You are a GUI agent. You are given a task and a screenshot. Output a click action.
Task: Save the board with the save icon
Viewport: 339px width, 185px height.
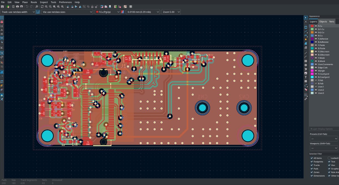tap(3, 6)
